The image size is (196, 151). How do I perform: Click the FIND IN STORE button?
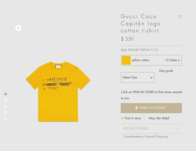tap(151, 108)
